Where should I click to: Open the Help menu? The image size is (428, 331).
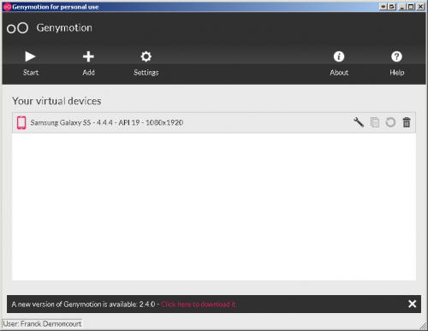(397, 63)
